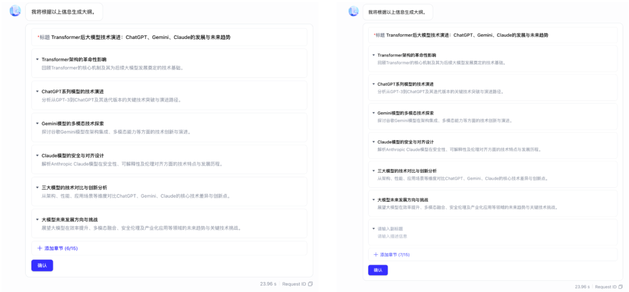
Task: Click right panel heading 大模型未来发展方向与挑战
Action: click(x=403, y=200)
